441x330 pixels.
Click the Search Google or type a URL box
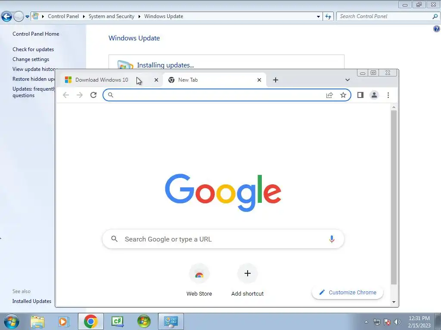point(223,239)
